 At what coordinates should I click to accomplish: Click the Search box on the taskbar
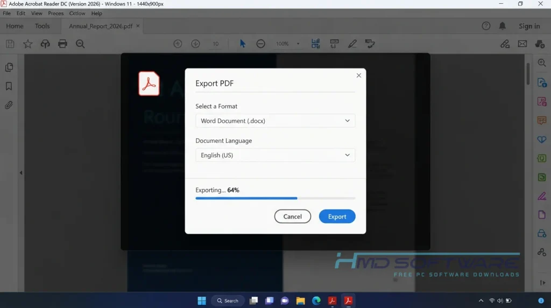click(228, 300)
